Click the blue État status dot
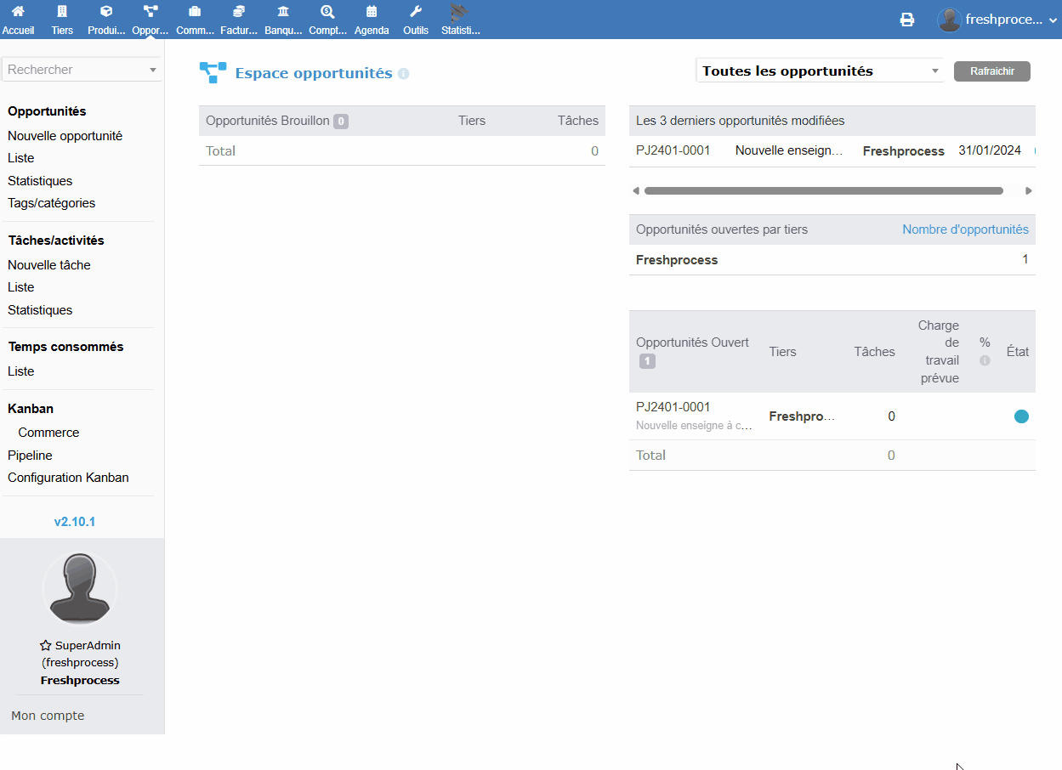This screenshot has width=1062, height=770. pos(1021,416)
